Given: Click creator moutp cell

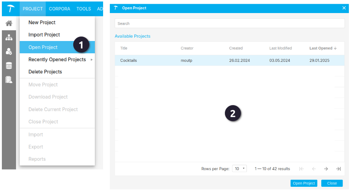Looking at the screenshot, I should click(x=186, y=60).
